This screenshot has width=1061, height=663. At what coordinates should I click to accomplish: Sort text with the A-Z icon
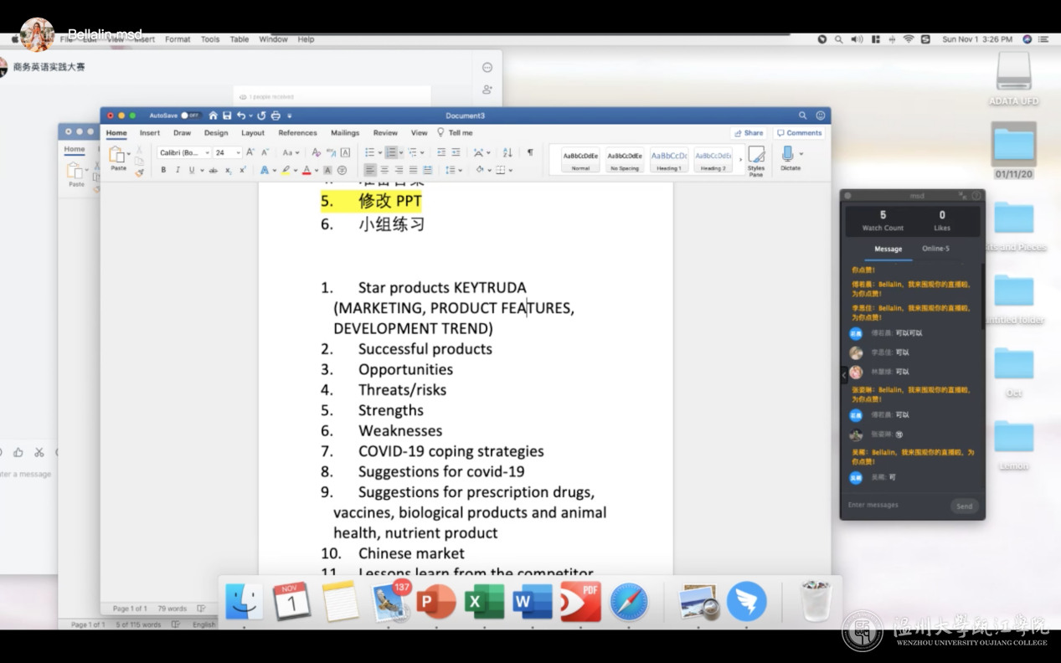[507, 152]
